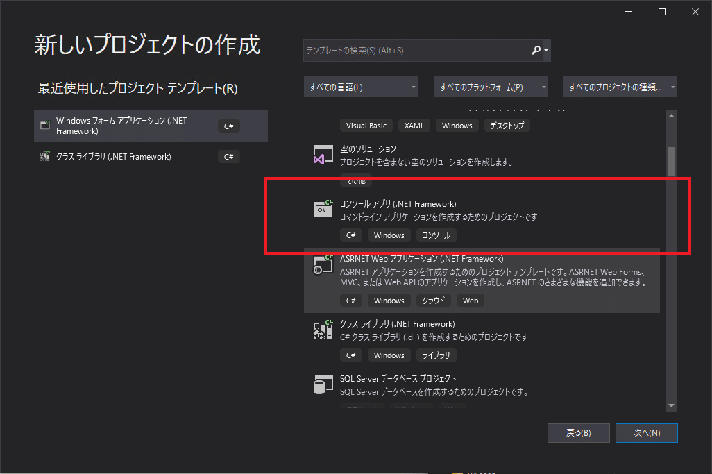Viewport: 712px width, 474px height.
Task: Click the ライブラリ tag
Action: (x=436, y=355)
